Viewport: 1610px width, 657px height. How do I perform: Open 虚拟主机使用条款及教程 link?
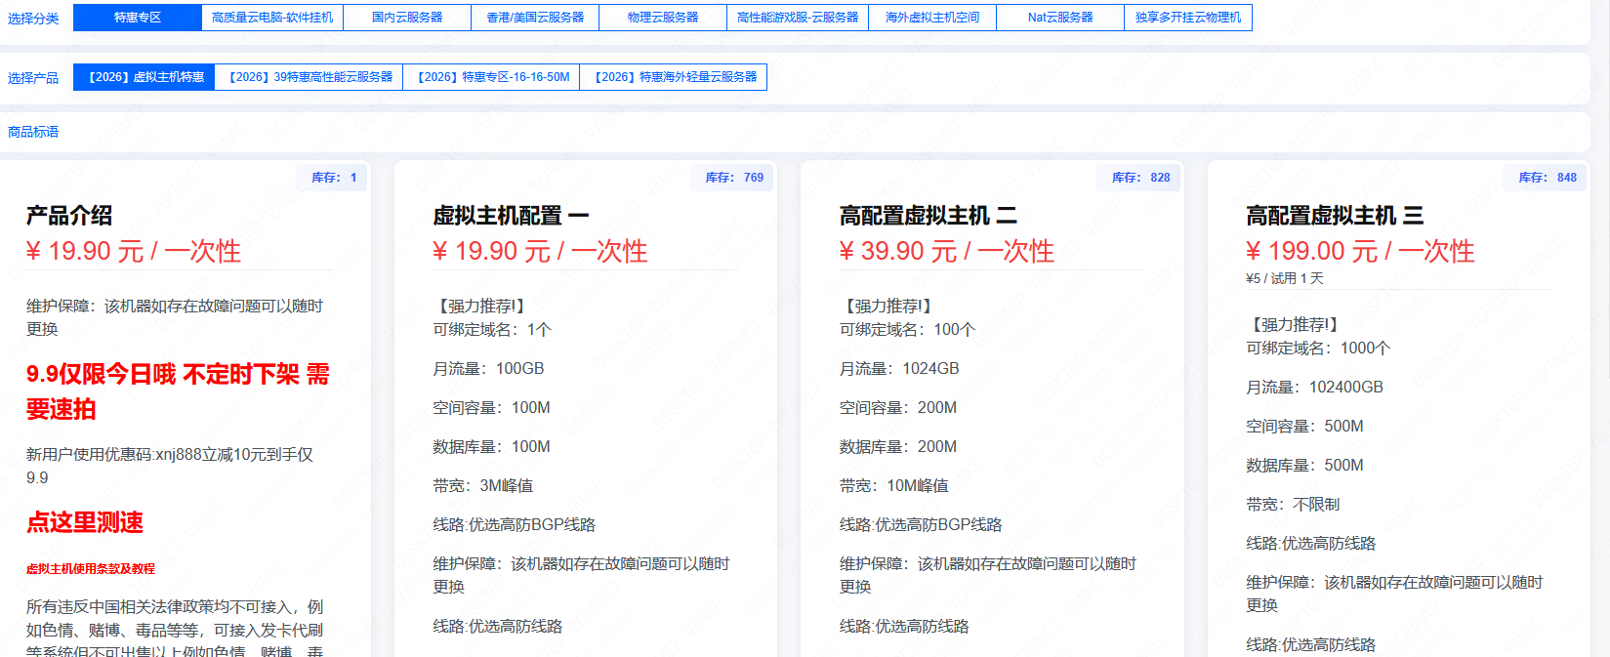pos(91,568)
